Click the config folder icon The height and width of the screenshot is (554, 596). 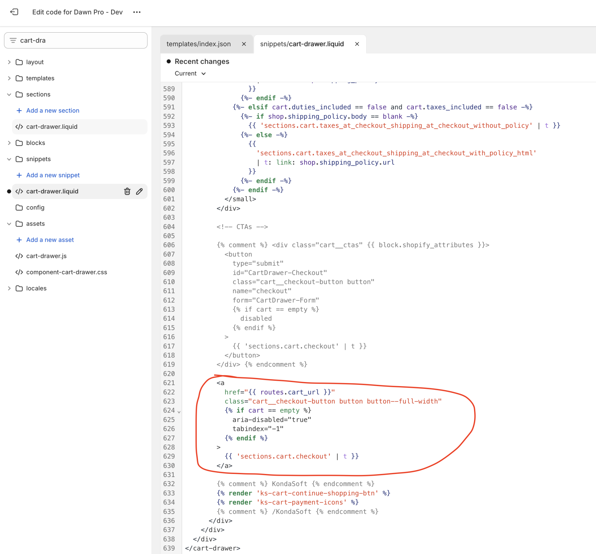click(19, 207)
